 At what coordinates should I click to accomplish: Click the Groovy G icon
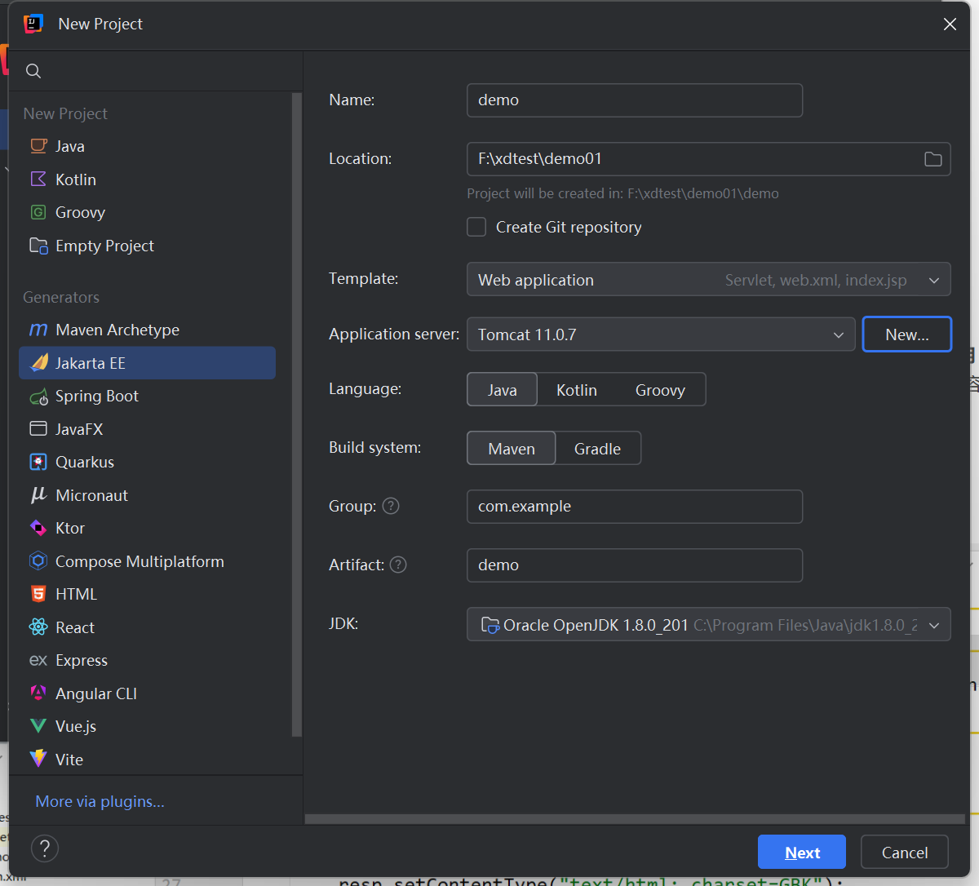click(38, 212)
